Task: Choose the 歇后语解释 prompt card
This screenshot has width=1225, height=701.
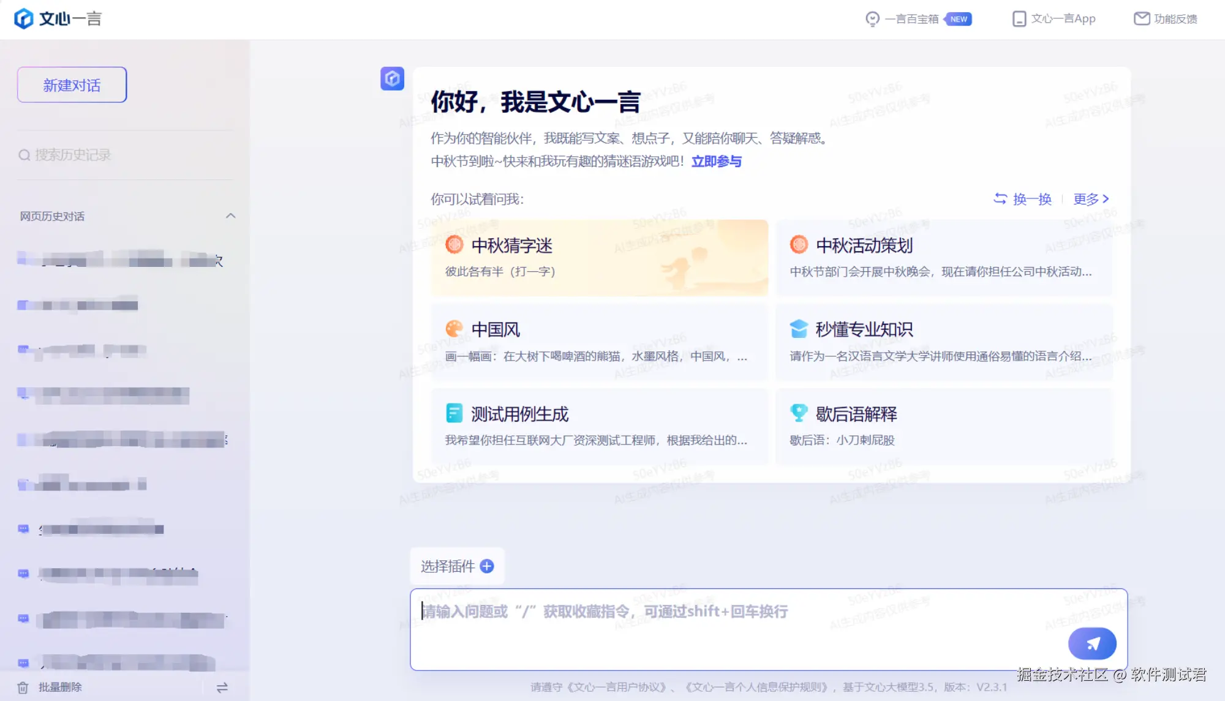Action: tap(943, 426)
